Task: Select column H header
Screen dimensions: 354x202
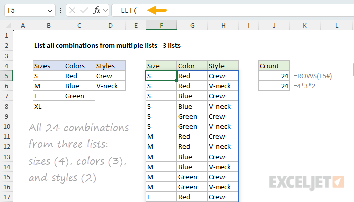Action: tap(223, 25)
